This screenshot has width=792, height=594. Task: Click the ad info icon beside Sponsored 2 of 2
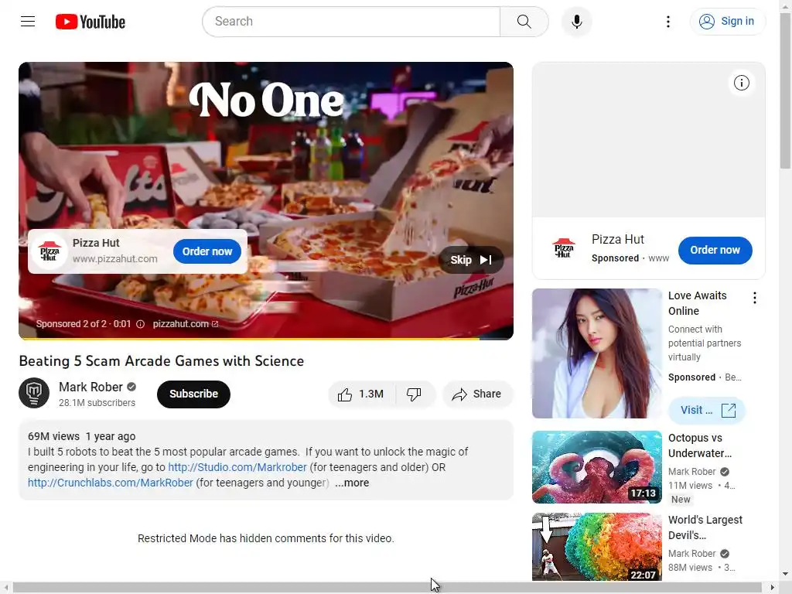(x=141, y=324)
